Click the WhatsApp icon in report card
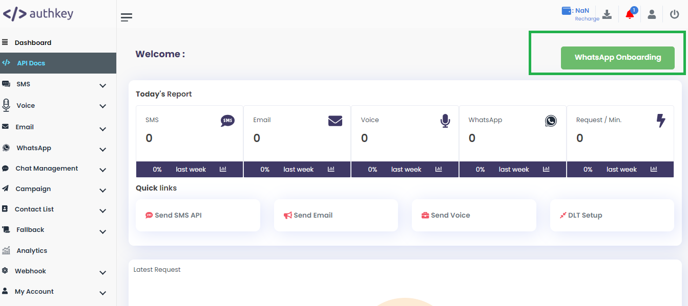688x306 pixels. tap(551, 121)
